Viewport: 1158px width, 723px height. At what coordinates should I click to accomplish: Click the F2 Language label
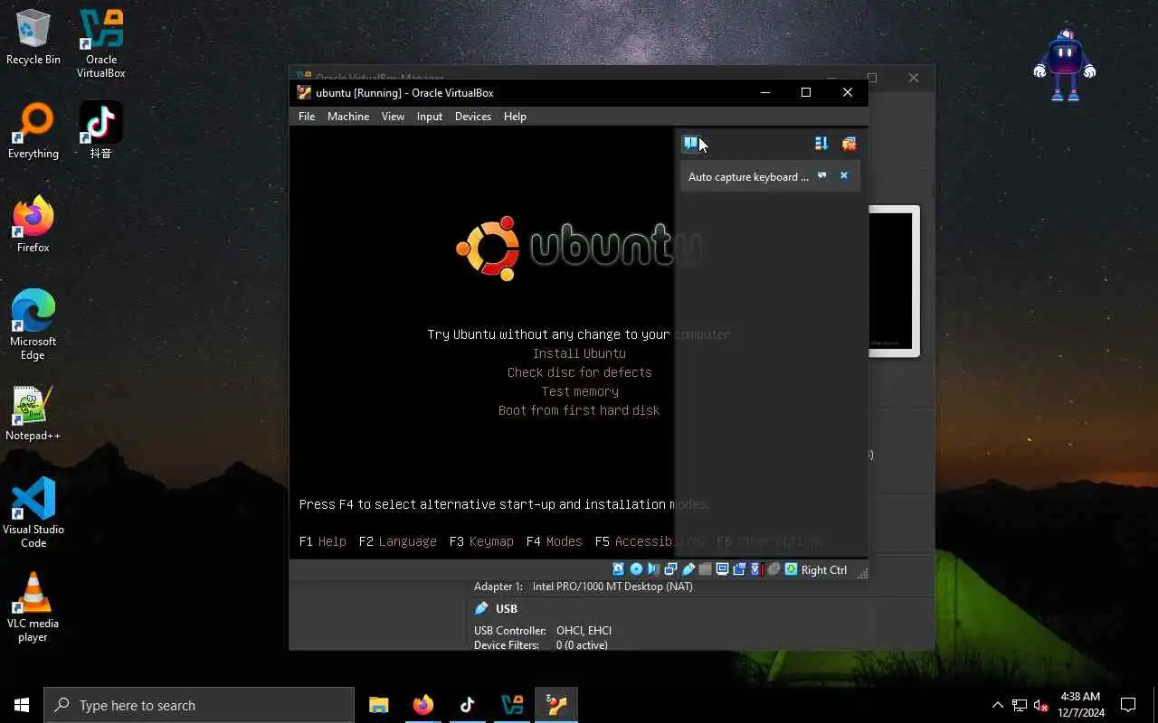point(397,541)
